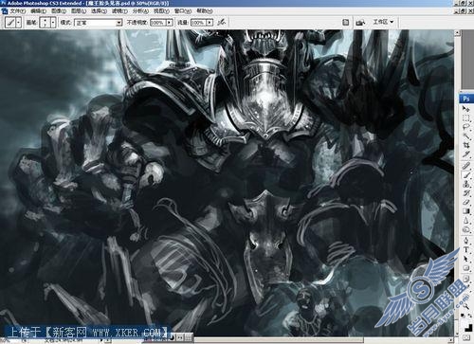Select the Dodge tool
The width and height of the screenshot is (474, 344).
(466, 229)
